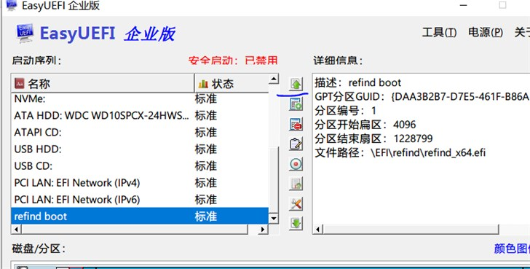Viewport: 530px width, 269px height.
Task: Click the EasyUEFI monitor logo beside the title
Action: point(25,34)
